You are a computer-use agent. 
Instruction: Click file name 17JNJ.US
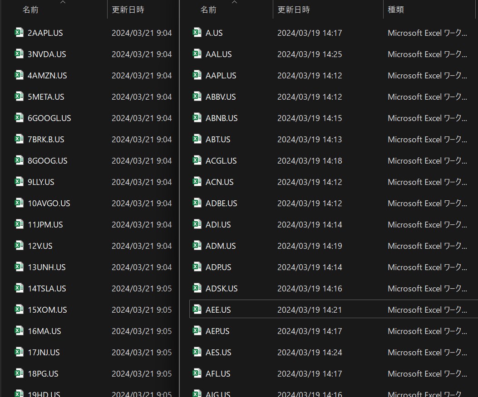[44, 353]
